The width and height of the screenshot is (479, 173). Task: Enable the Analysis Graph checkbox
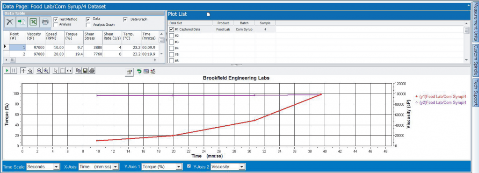(x=88, y=25)
